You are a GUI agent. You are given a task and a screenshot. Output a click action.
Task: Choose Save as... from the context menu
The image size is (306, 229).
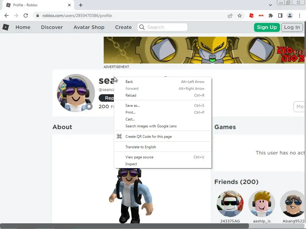click(163, 105)
